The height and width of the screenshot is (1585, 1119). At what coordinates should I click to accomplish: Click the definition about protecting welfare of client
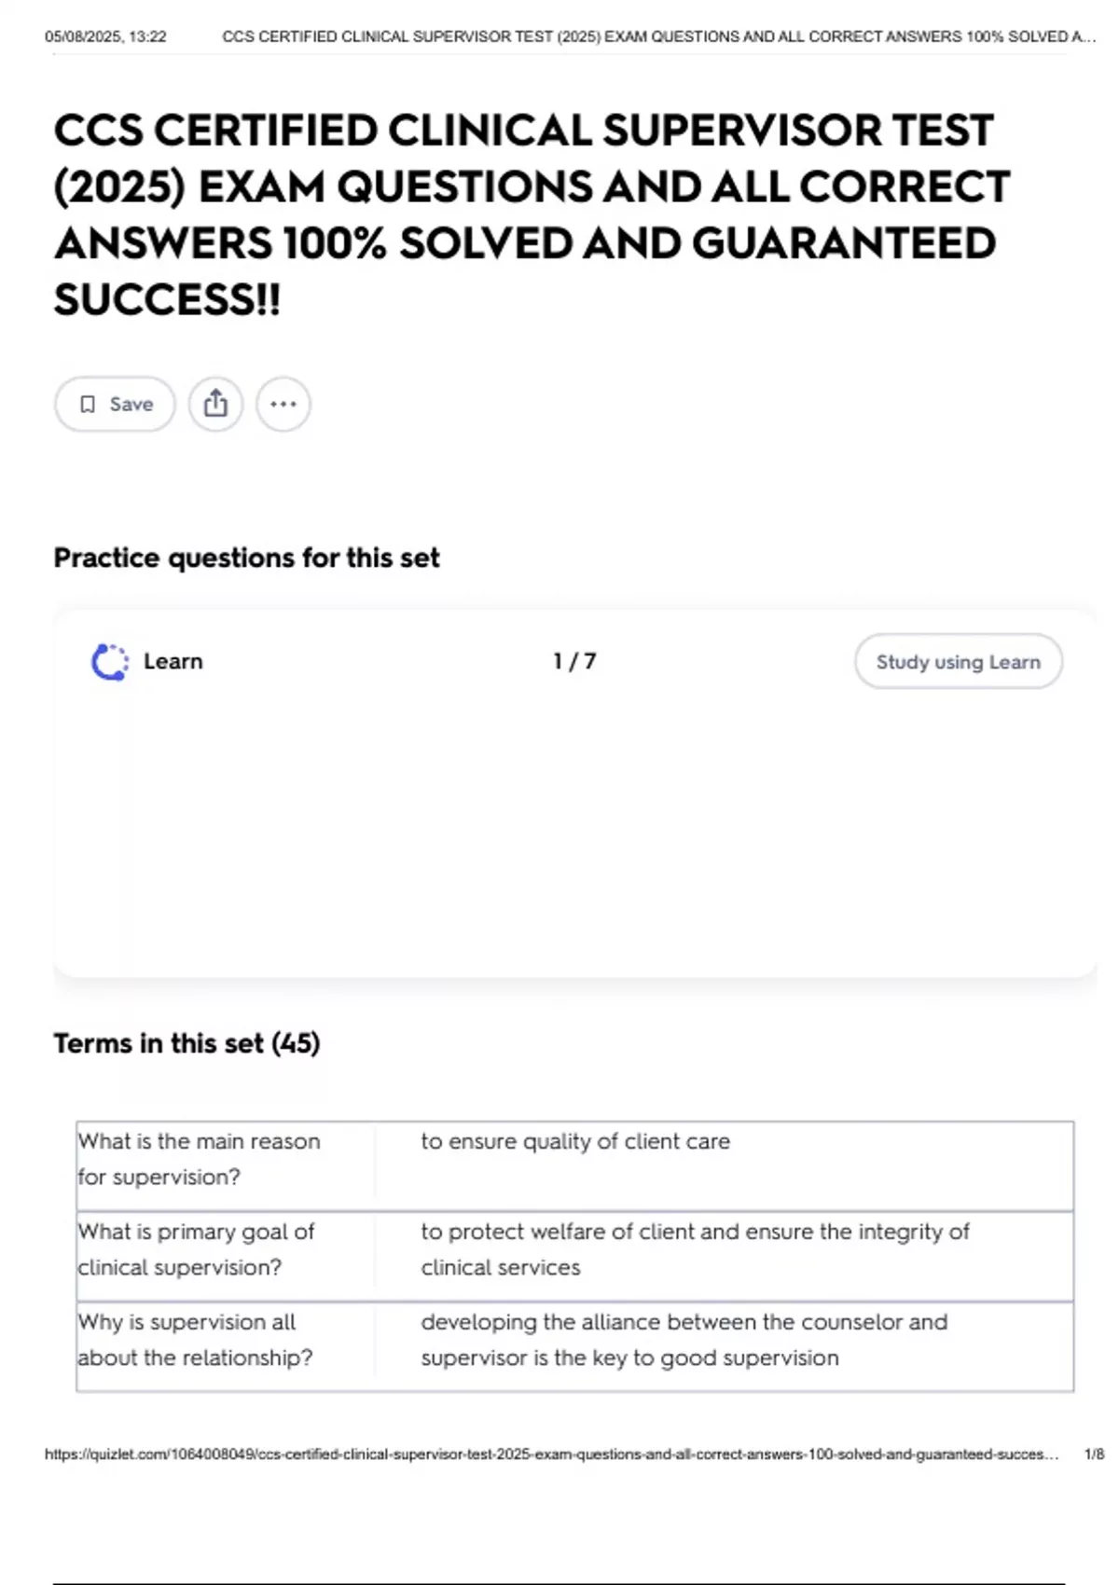tap(695, 1249)
